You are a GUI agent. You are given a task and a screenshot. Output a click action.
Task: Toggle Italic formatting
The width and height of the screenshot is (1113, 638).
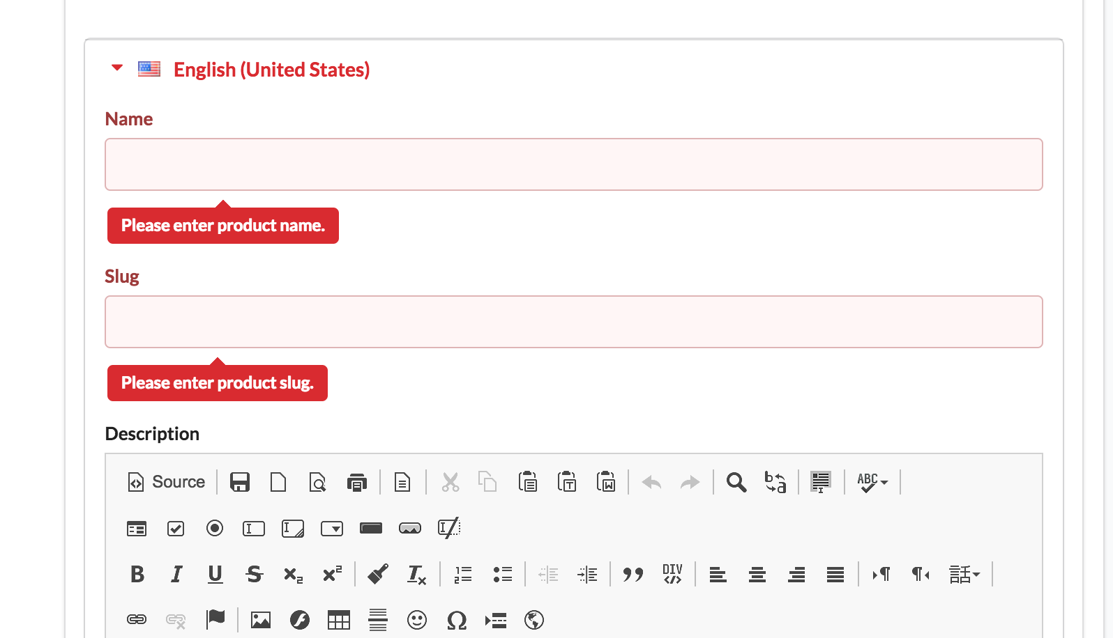coord(176,575)
